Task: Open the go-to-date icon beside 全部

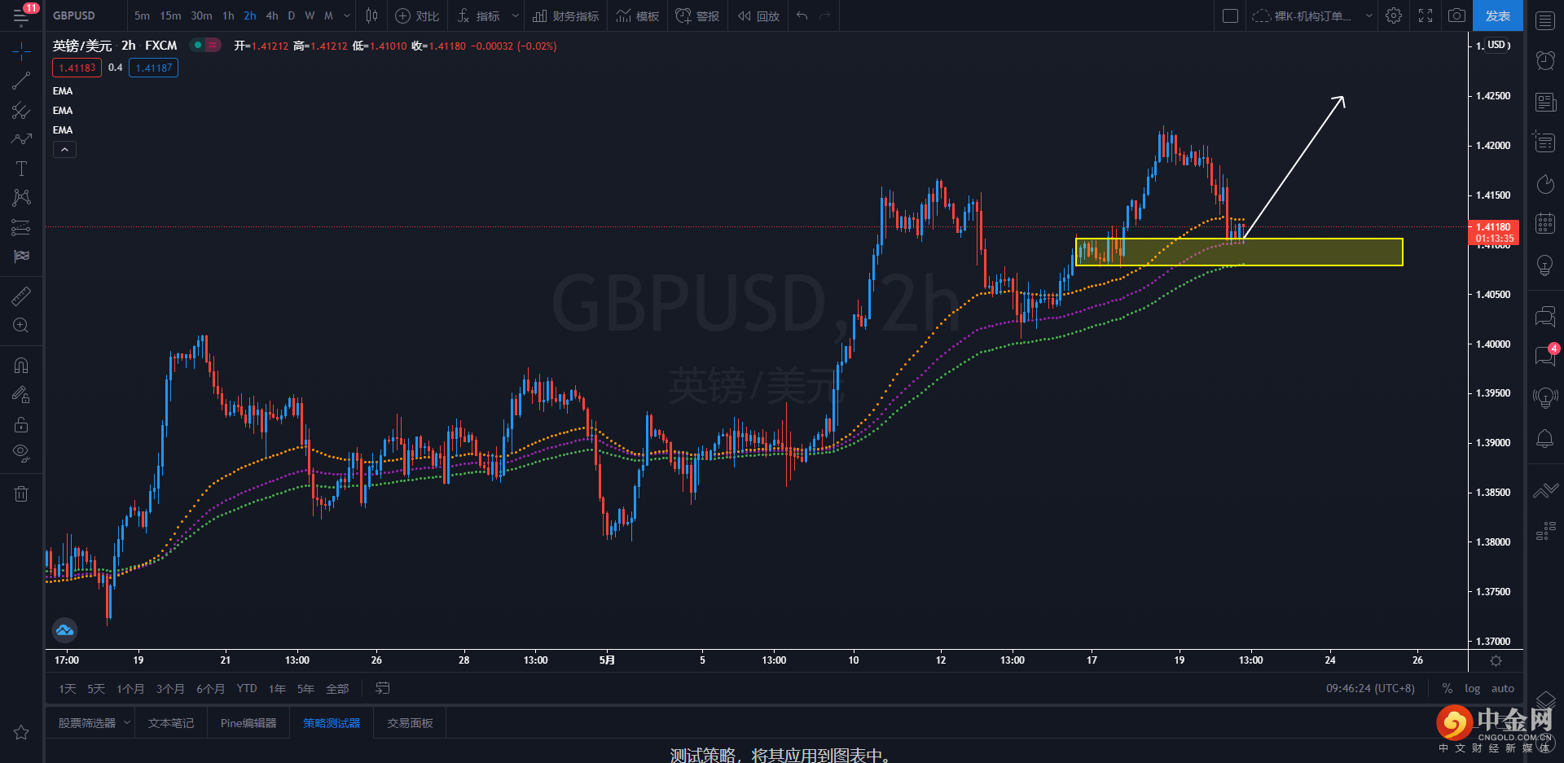Action: point(382,689)
